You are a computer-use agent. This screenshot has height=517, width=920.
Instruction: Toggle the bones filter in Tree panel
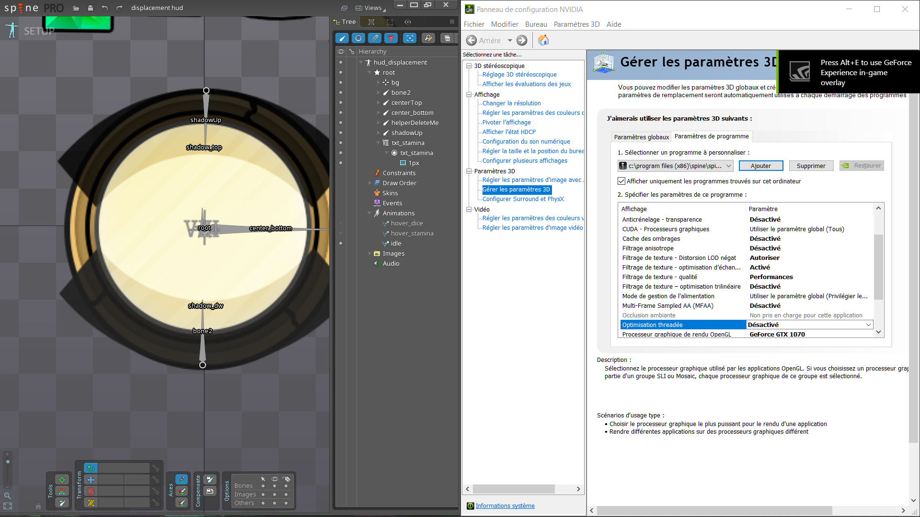(x=342, y=38)
